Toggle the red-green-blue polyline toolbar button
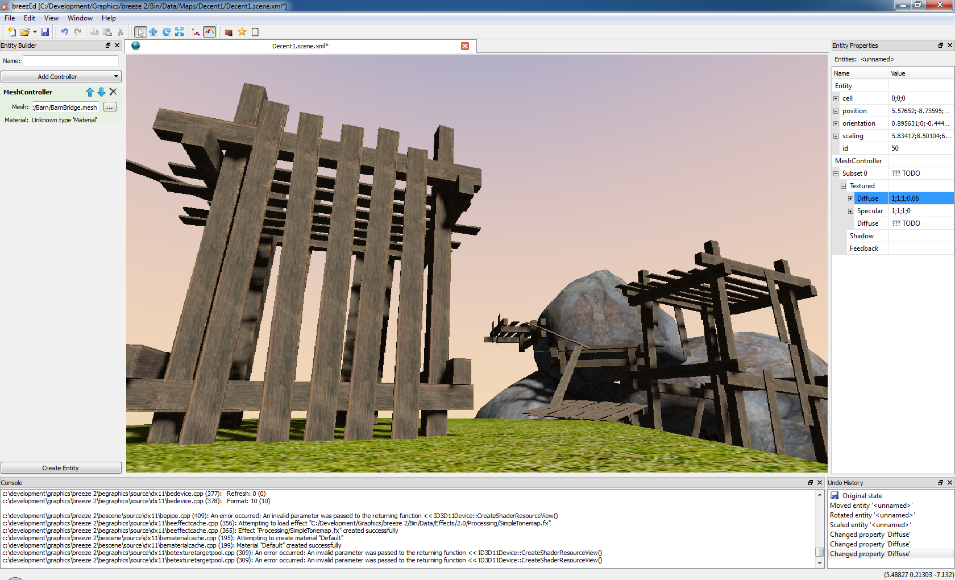The width and height of the screenshot is (955, 580). coord(210,32)
